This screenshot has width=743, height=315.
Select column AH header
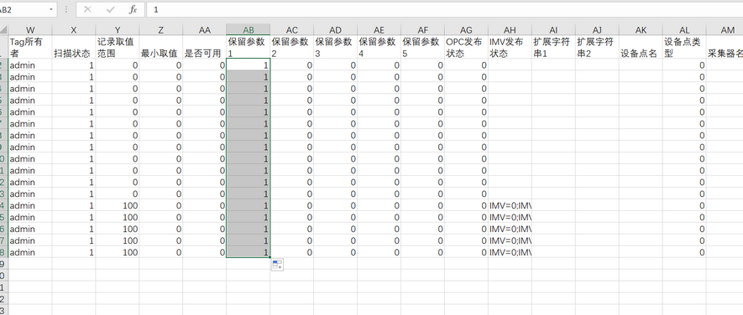510,30
